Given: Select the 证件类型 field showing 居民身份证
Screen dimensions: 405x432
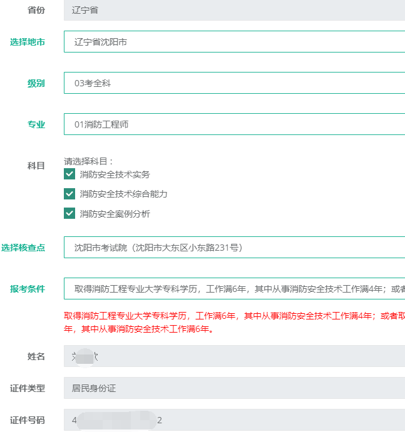Looking at the screenshot, I should coord(234,388).
